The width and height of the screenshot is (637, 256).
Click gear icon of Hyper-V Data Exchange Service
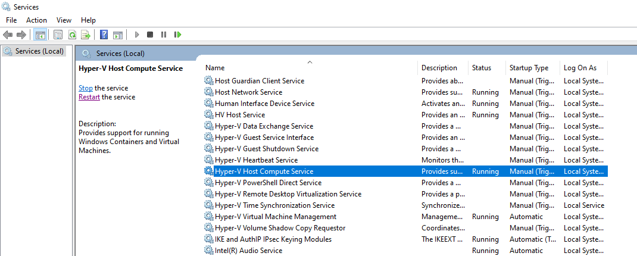coord(209,126)
